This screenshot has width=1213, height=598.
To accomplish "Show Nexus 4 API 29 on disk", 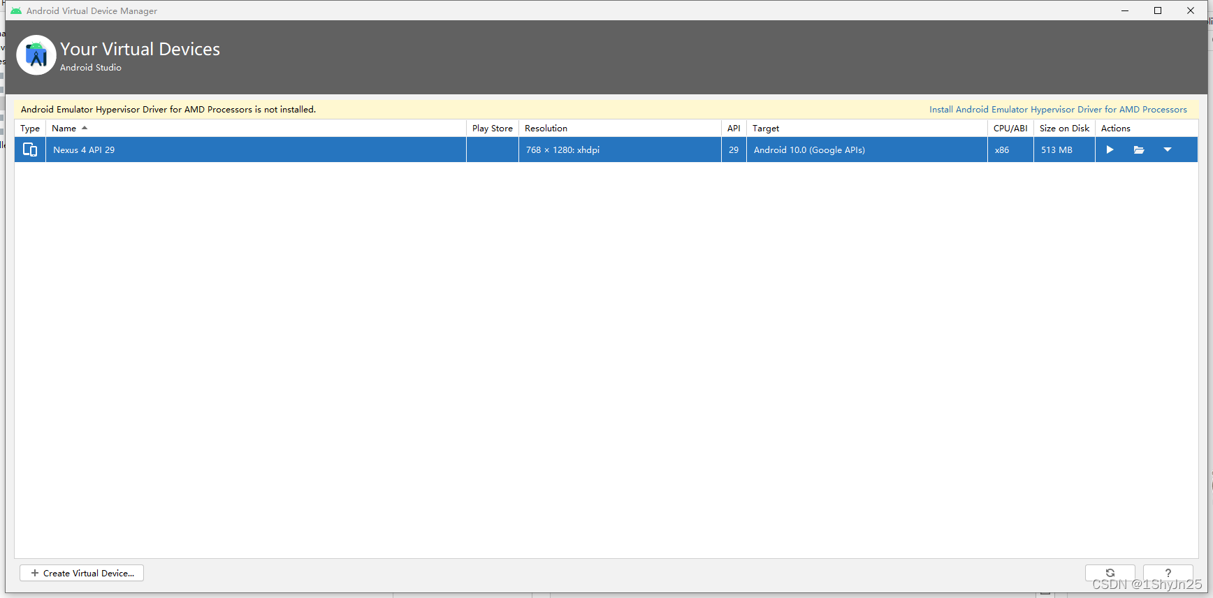I will [x=1139, y=149].
